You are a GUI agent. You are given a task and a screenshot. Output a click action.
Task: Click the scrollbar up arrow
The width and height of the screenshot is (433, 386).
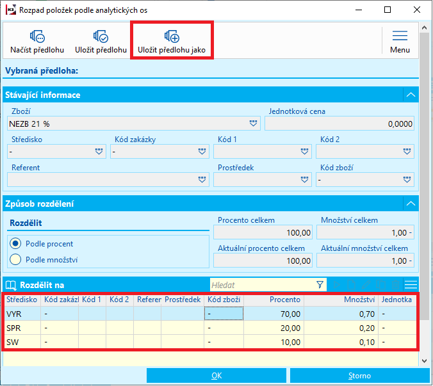coord(425,28)
